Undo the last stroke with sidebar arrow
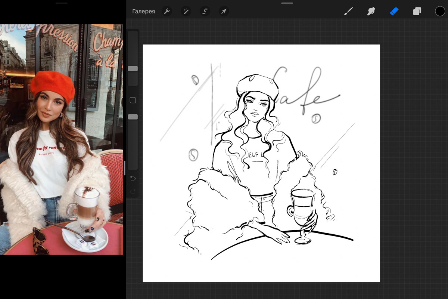Screen dimensions: 448x299 click(x=133, y=178)
